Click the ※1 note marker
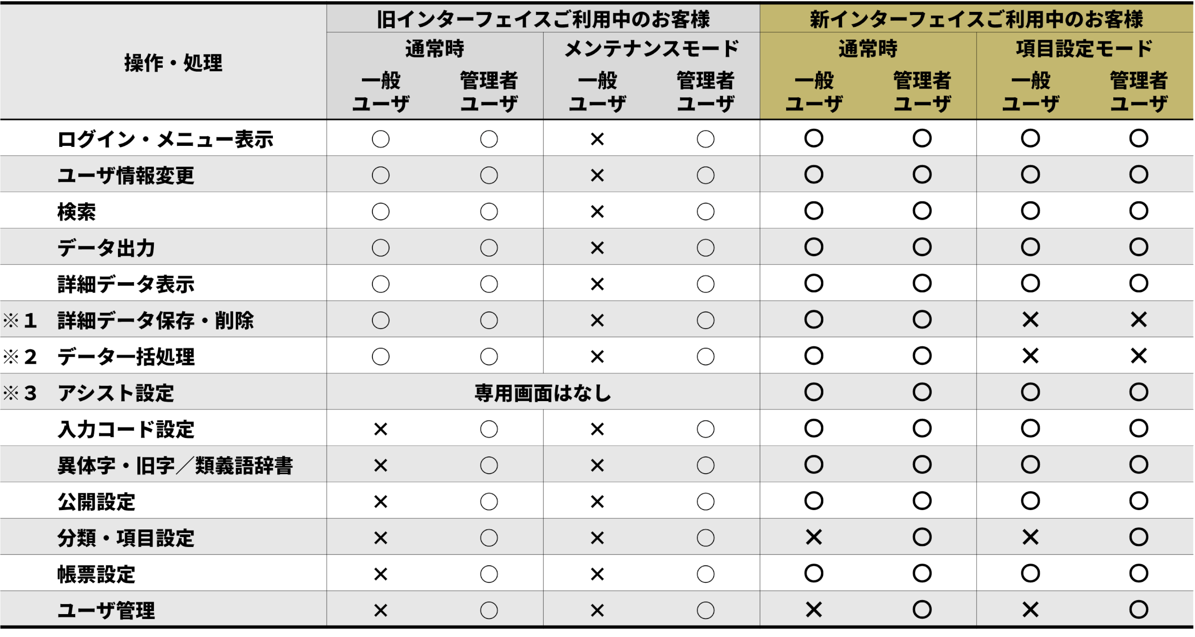 (x=20, y=320)
